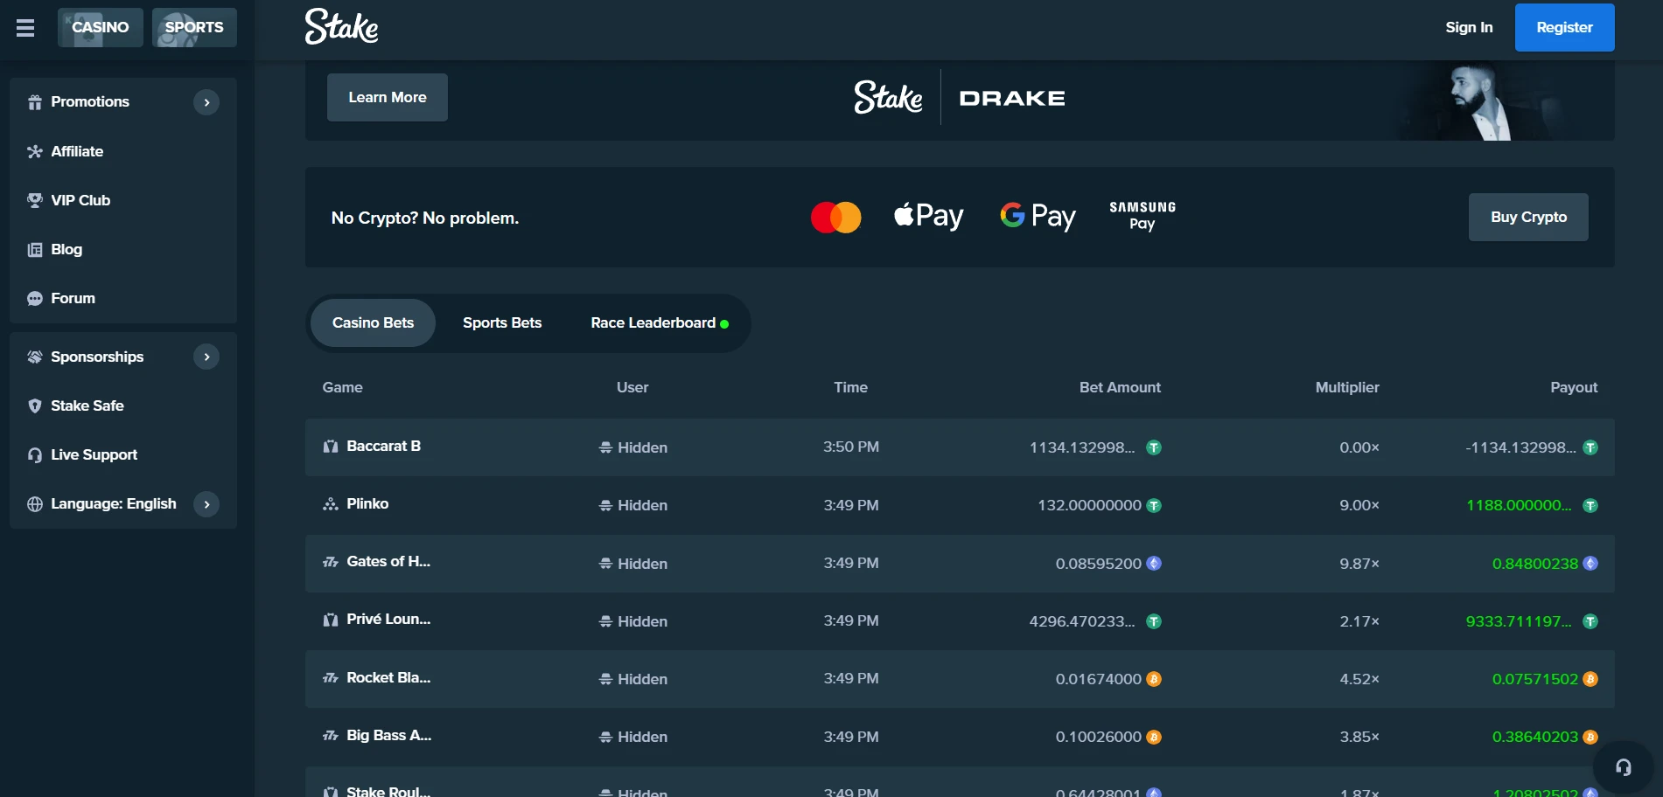Screen dimensions: 1663x797
Task: Click the Payout column header
Action: (1574, 387)
